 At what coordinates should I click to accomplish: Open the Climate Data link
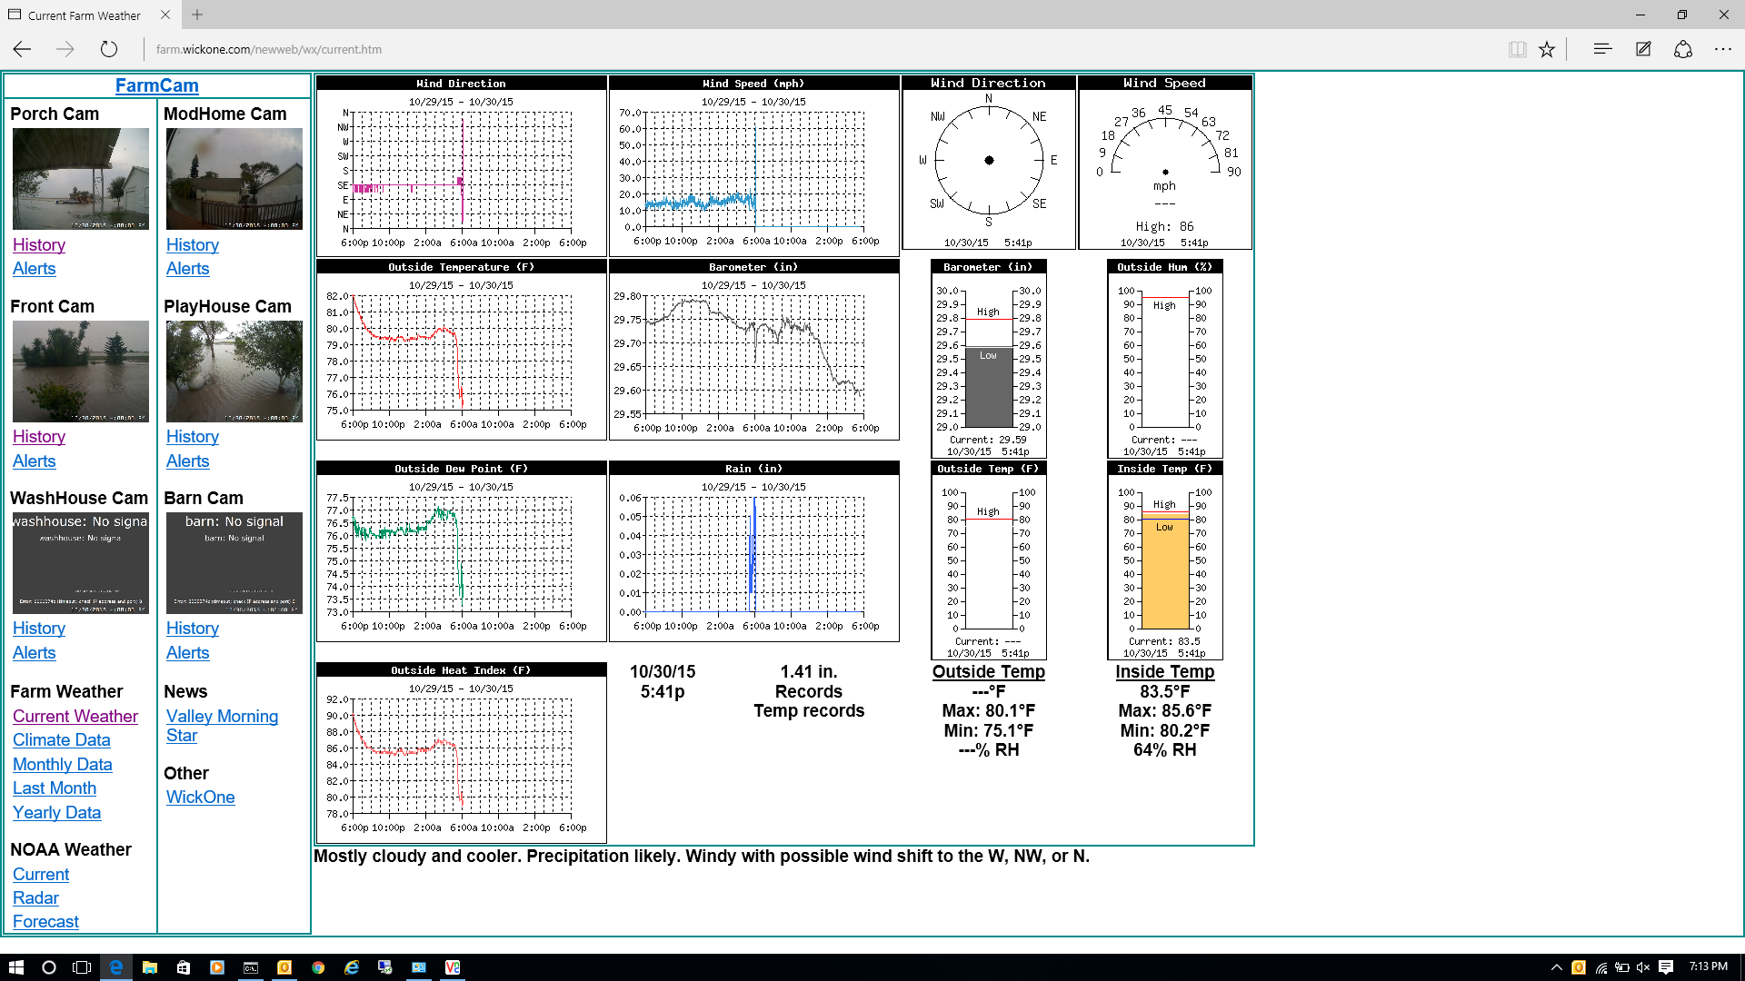[62, 740]
